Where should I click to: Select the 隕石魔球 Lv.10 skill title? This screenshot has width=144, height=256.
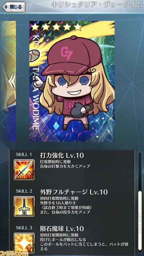tap(62, 229)
